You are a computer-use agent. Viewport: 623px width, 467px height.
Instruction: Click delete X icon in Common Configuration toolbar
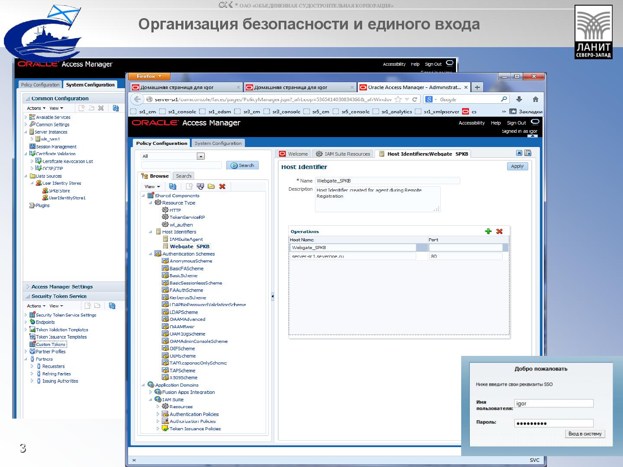point(101,108)
